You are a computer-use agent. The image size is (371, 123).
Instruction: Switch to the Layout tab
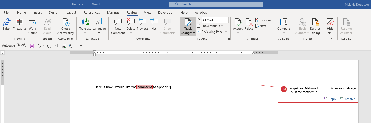point(71,12)
